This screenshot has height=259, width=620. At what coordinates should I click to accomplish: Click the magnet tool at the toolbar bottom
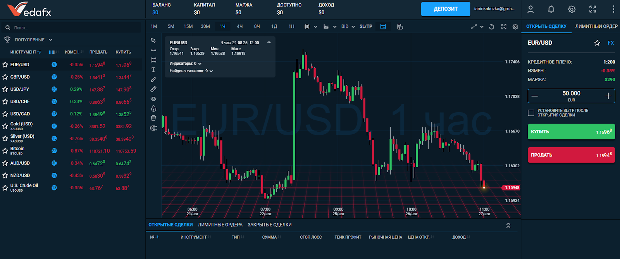pos(153,128)
